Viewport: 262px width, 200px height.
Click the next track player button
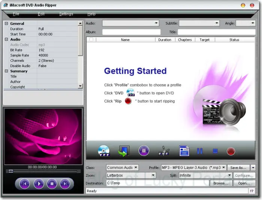[x=65, y=184]
